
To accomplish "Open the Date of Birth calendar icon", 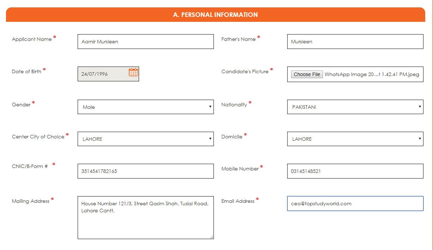I will (x=133, y=73).
